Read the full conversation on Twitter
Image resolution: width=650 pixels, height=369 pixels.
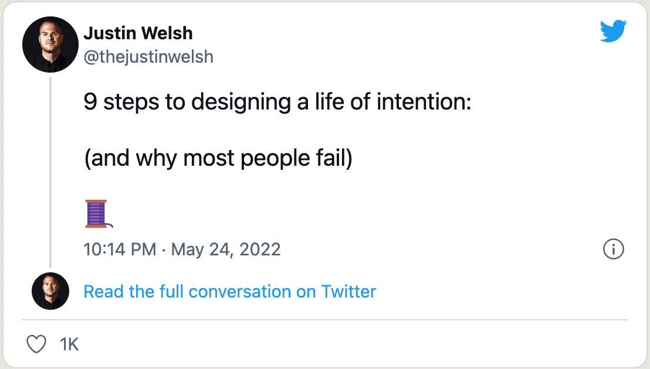pyautogui.click(x=229, y=291)
